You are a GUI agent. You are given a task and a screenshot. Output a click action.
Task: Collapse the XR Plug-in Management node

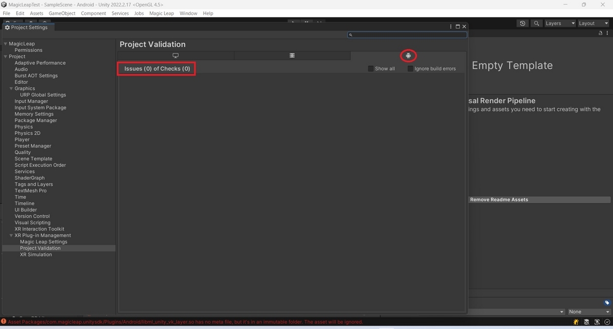click(x=11, y=236)
